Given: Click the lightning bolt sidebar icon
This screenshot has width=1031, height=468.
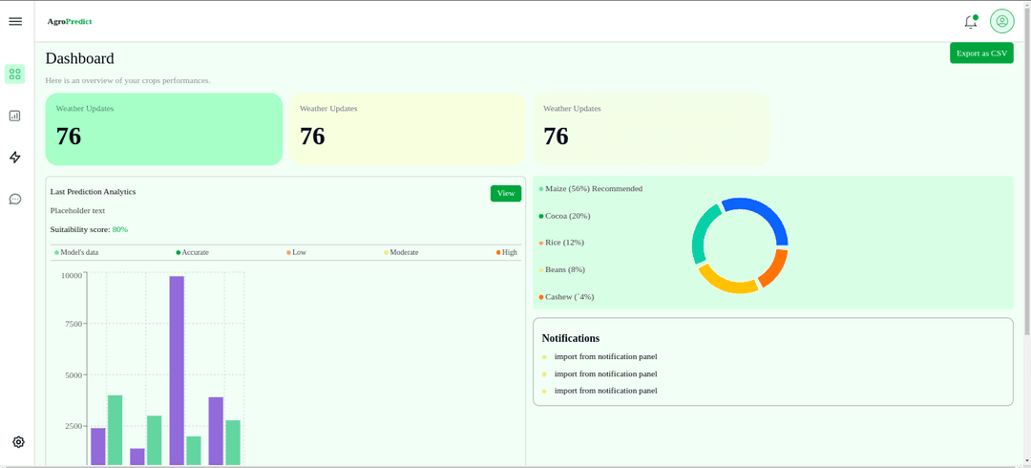Looking at the screenshot, I should 15,158.
